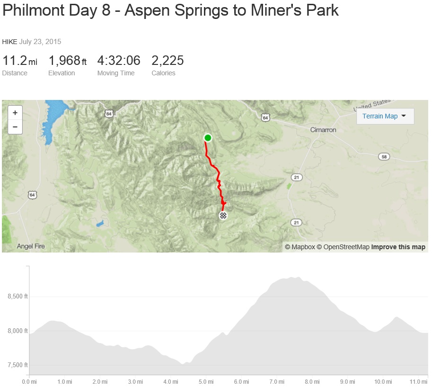Viewport: 432px width, 388px height.
Task: Select the 11.2 mi Distance stat
Action: (x=19, y=61)
